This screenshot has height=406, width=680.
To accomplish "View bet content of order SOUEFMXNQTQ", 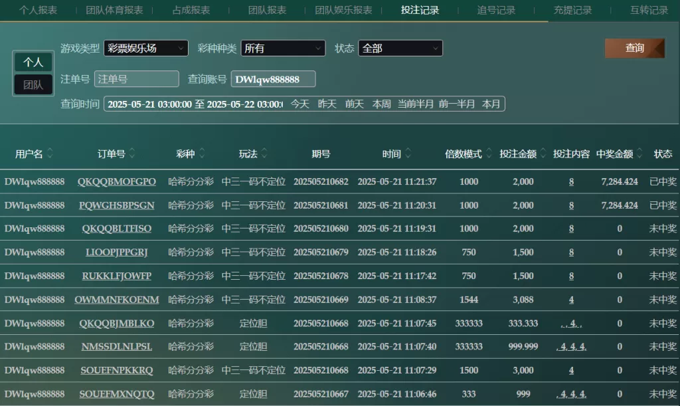I will [571, 394].
